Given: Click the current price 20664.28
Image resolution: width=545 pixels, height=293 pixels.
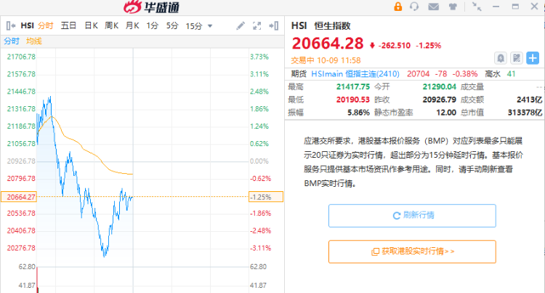Looking at the screenshot, I should (328, 44).
